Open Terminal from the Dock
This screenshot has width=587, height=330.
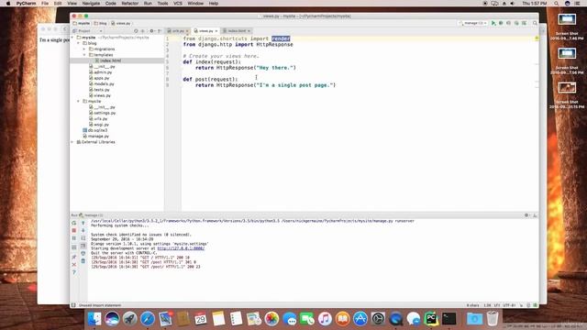[449, 319]
